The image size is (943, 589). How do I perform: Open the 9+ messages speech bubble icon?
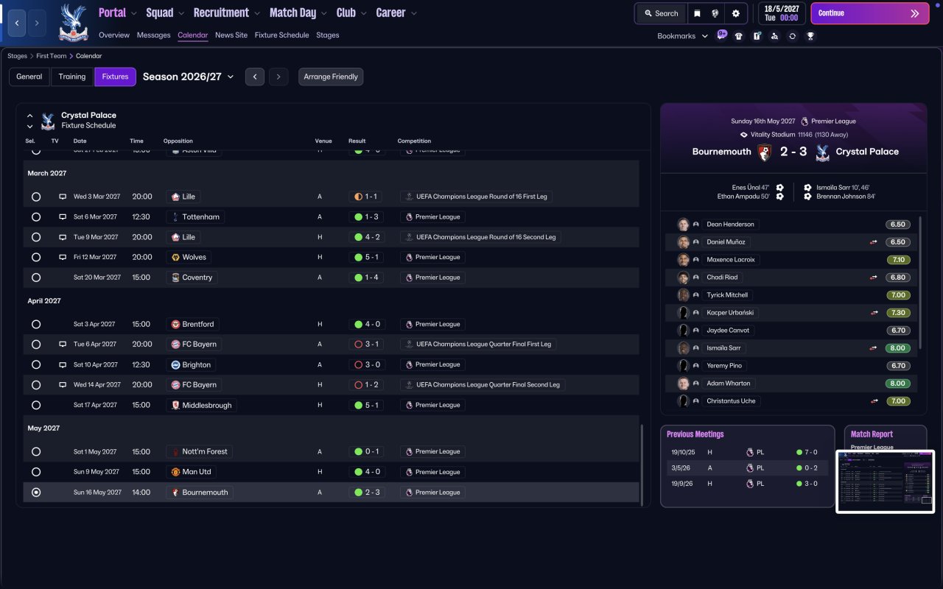722,35
